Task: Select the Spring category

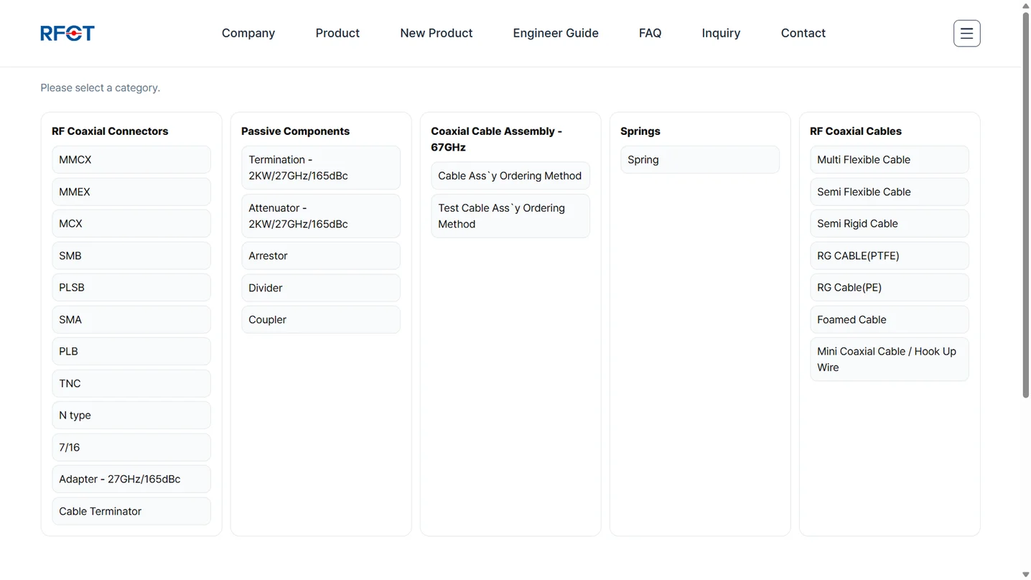Action: click(699, 159)
